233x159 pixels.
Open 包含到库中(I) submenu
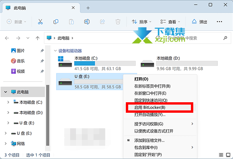coord(160,147)
